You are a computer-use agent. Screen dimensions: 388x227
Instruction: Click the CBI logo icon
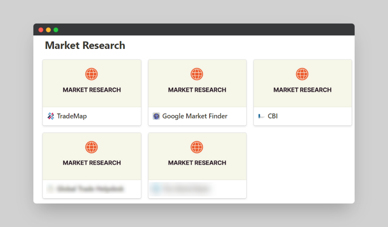(x=261, y=116)
